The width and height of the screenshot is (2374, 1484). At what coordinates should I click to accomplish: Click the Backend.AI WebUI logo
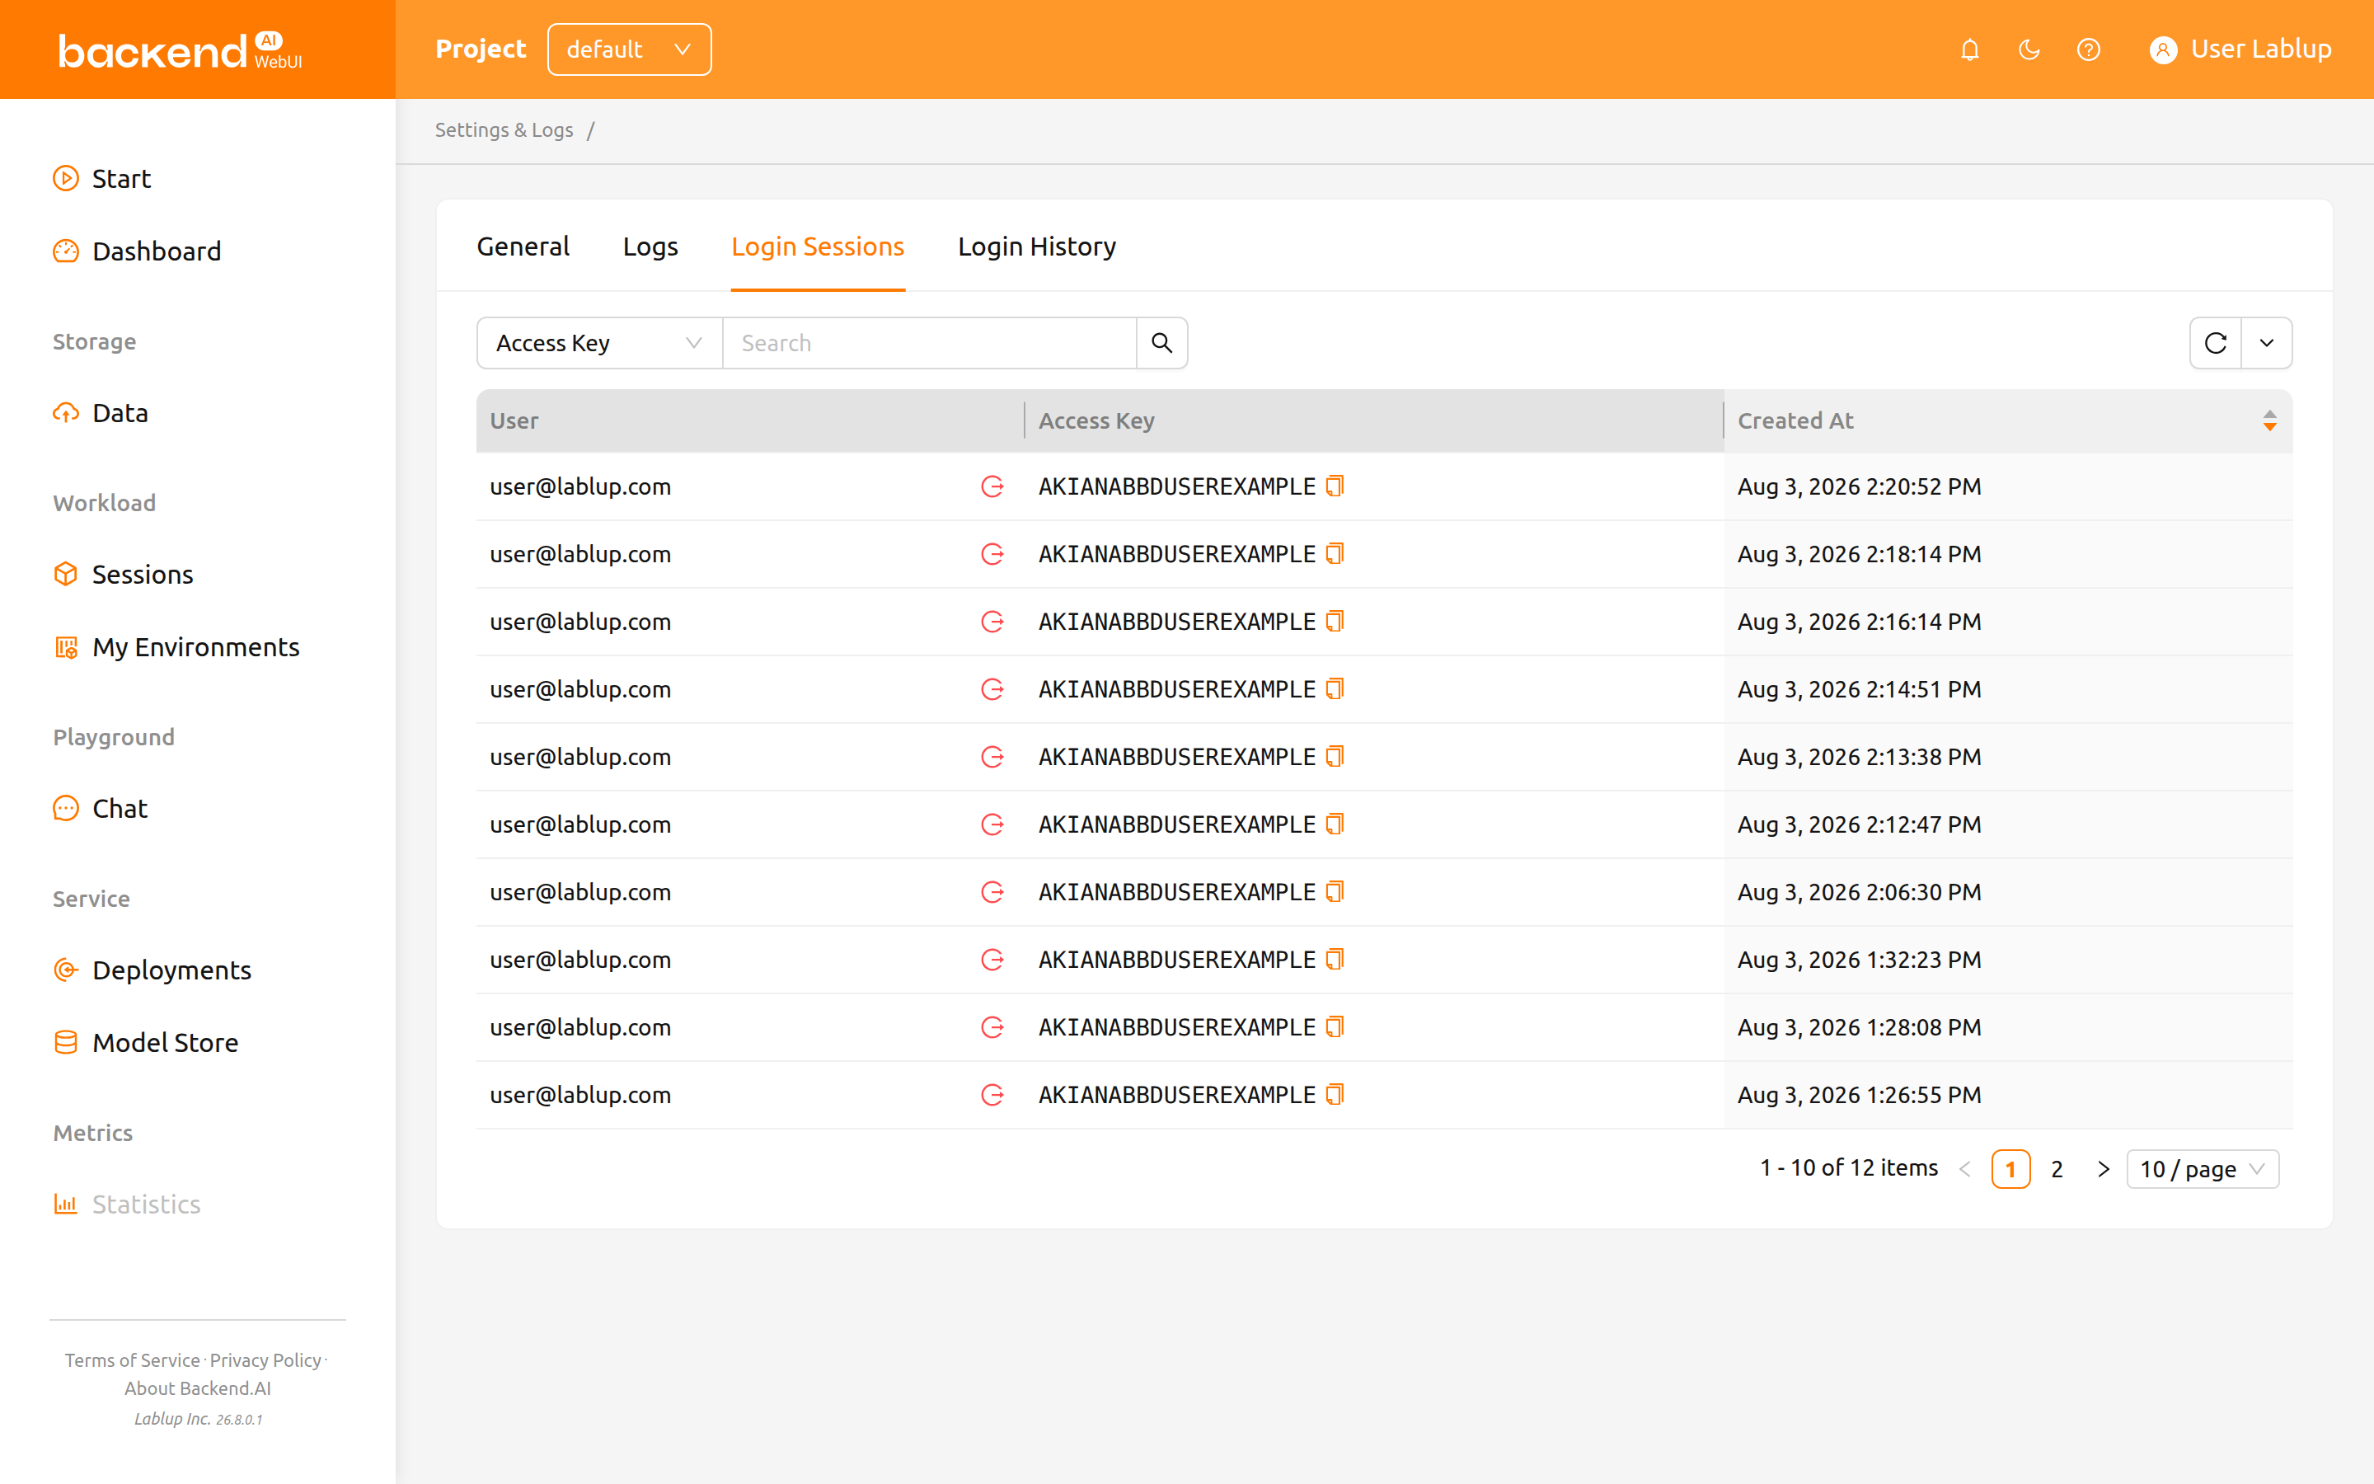[181, 50]
